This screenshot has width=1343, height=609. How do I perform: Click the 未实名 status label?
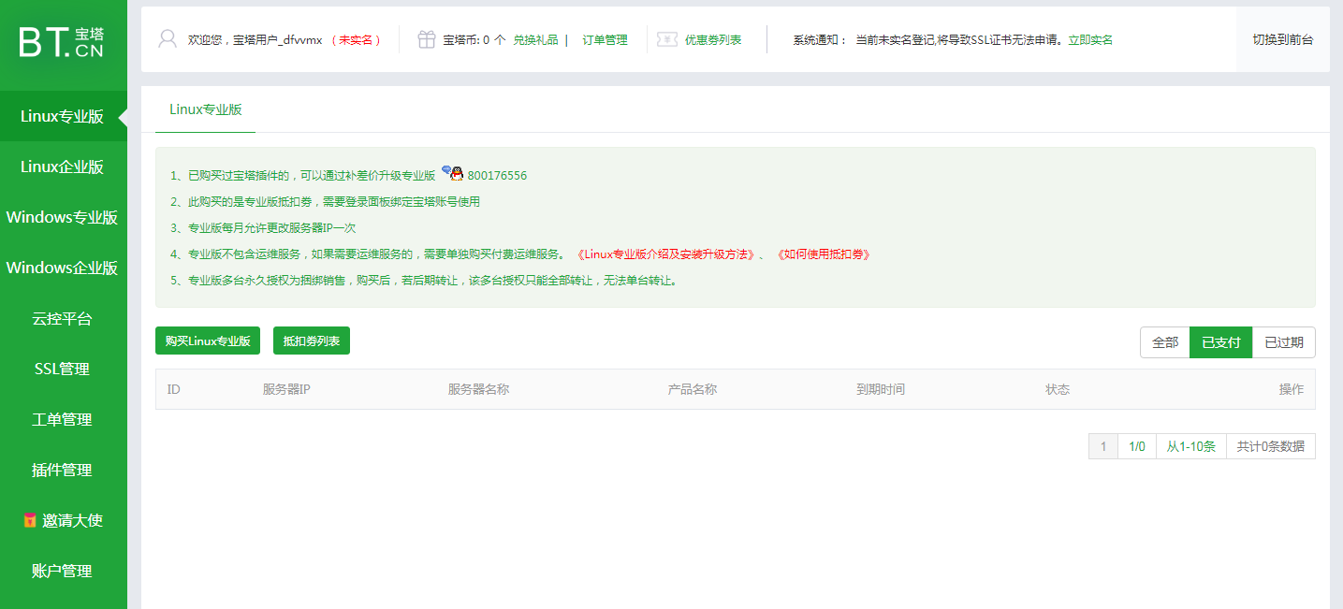(356, 40)
